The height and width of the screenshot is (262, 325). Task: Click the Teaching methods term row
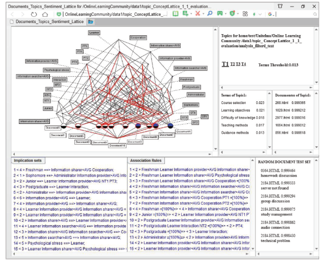click(x=243, y=125)
